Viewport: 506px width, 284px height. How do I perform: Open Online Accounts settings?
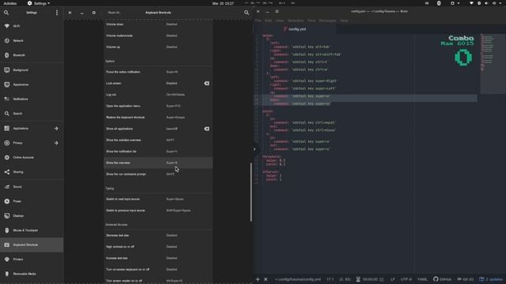click(32, 158)
